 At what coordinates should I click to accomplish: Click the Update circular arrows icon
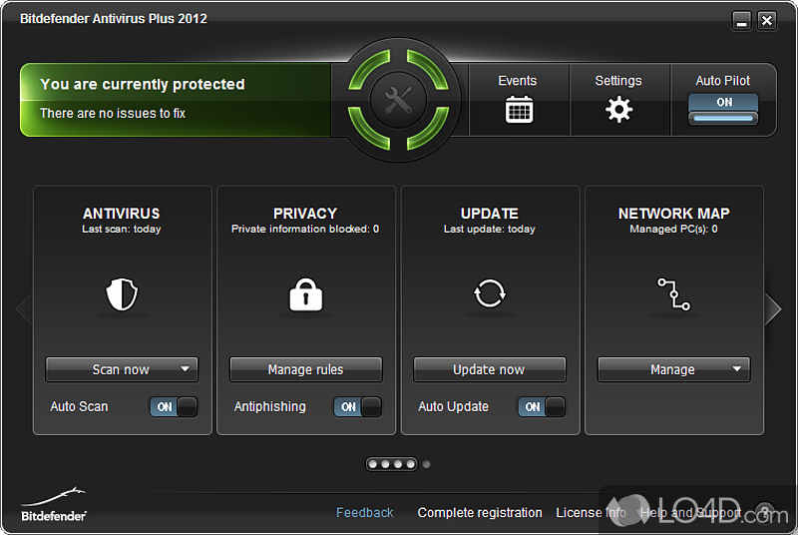pos(490,293)
